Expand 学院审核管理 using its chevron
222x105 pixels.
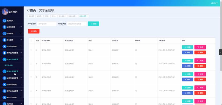click(21, 84)
